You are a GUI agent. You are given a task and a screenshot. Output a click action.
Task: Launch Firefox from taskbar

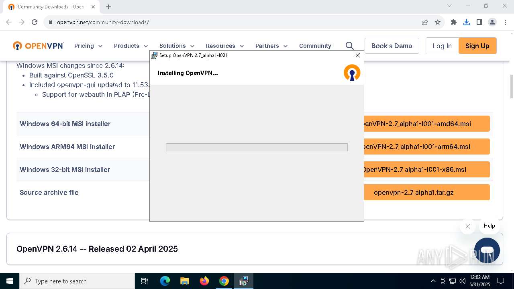204,281
